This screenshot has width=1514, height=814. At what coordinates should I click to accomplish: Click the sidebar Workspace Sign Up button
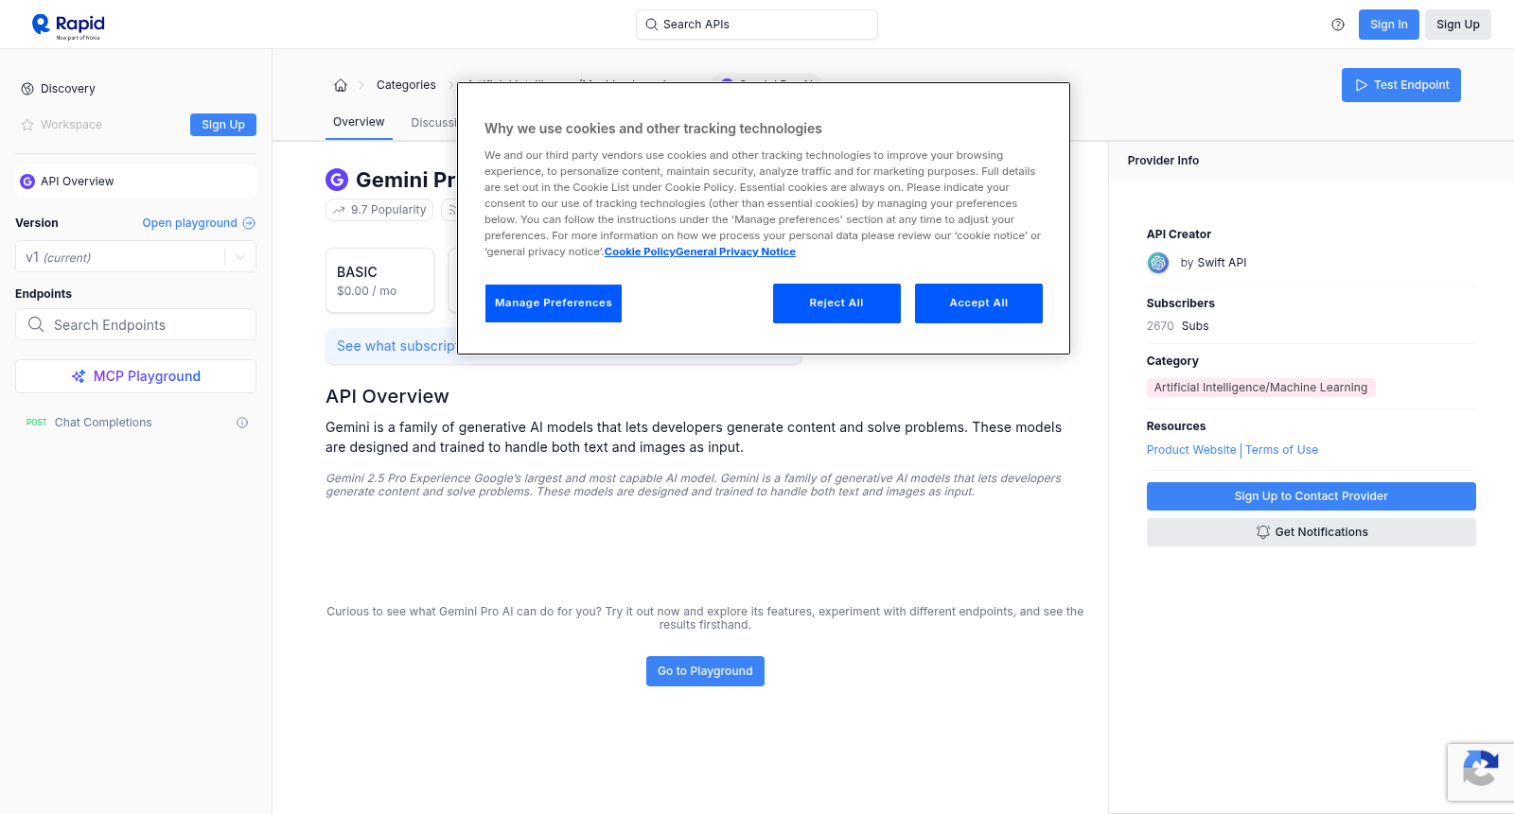[x=222, y=125]
